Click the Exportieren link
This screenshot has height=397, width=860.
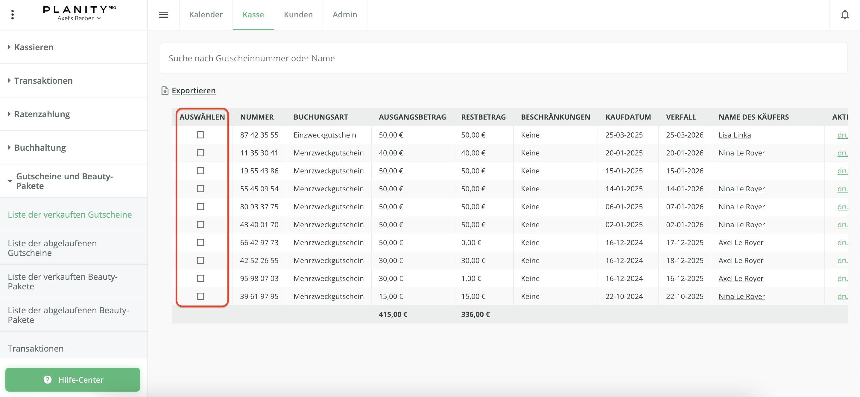pyautogui.click(x=194, y=91)
